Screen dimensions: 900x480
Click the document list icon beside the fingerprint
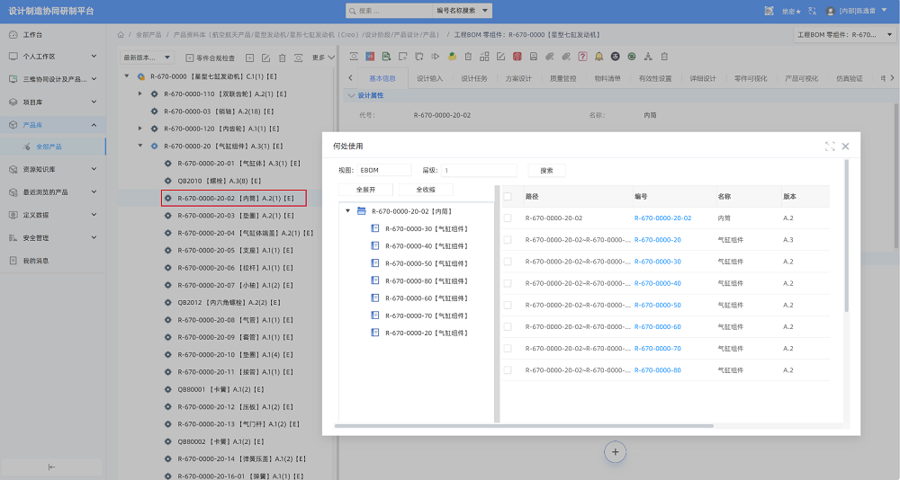tap(533, 57)
